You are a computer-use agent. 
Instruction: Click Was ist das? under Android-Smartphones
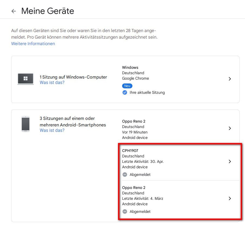[x=52, y=130]
